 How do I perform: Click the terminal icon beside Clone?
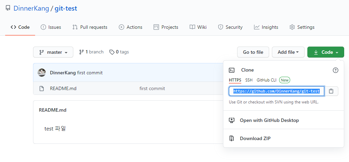pos(232,70)
